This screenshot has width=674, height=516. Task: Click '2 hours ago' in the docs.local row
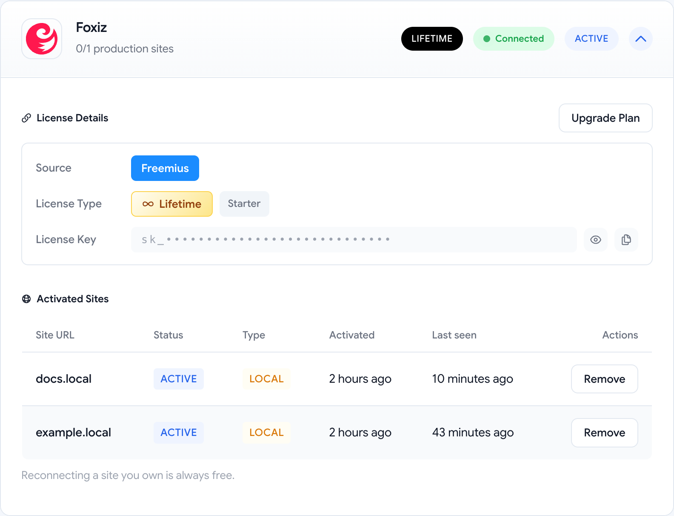coord(360,379)
